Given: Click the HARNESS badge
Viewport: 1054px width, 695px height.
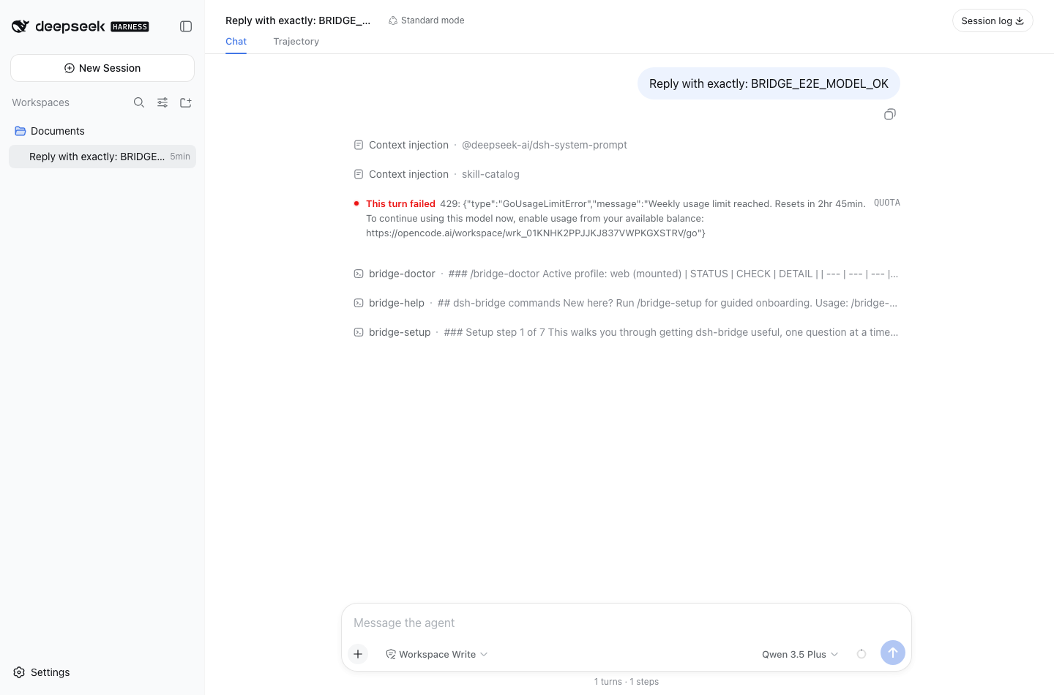Looking at the screenshot, I should (x=130, y=27).
